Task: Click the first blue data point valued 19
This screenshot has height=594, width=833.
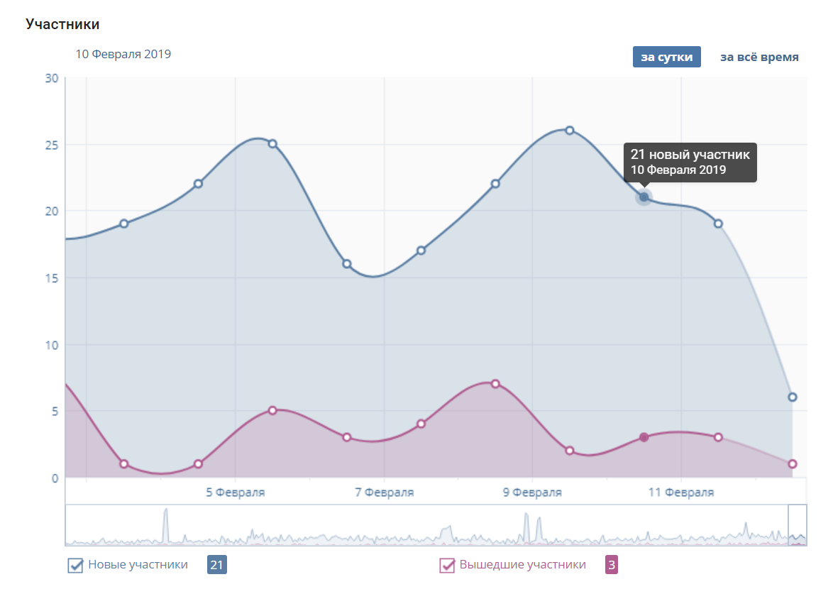Action: click(x=124, y=224)
